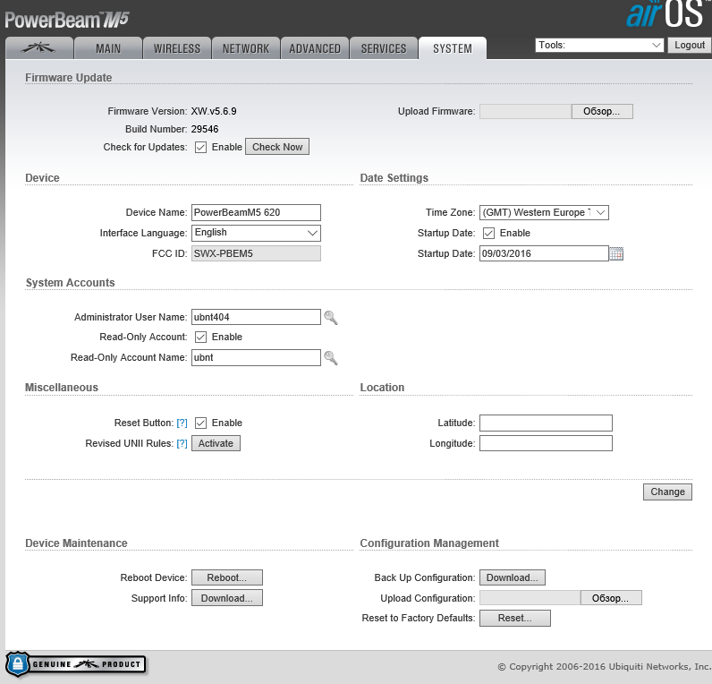
Task: Open the Tools dropdown
Action: (599, 45)
